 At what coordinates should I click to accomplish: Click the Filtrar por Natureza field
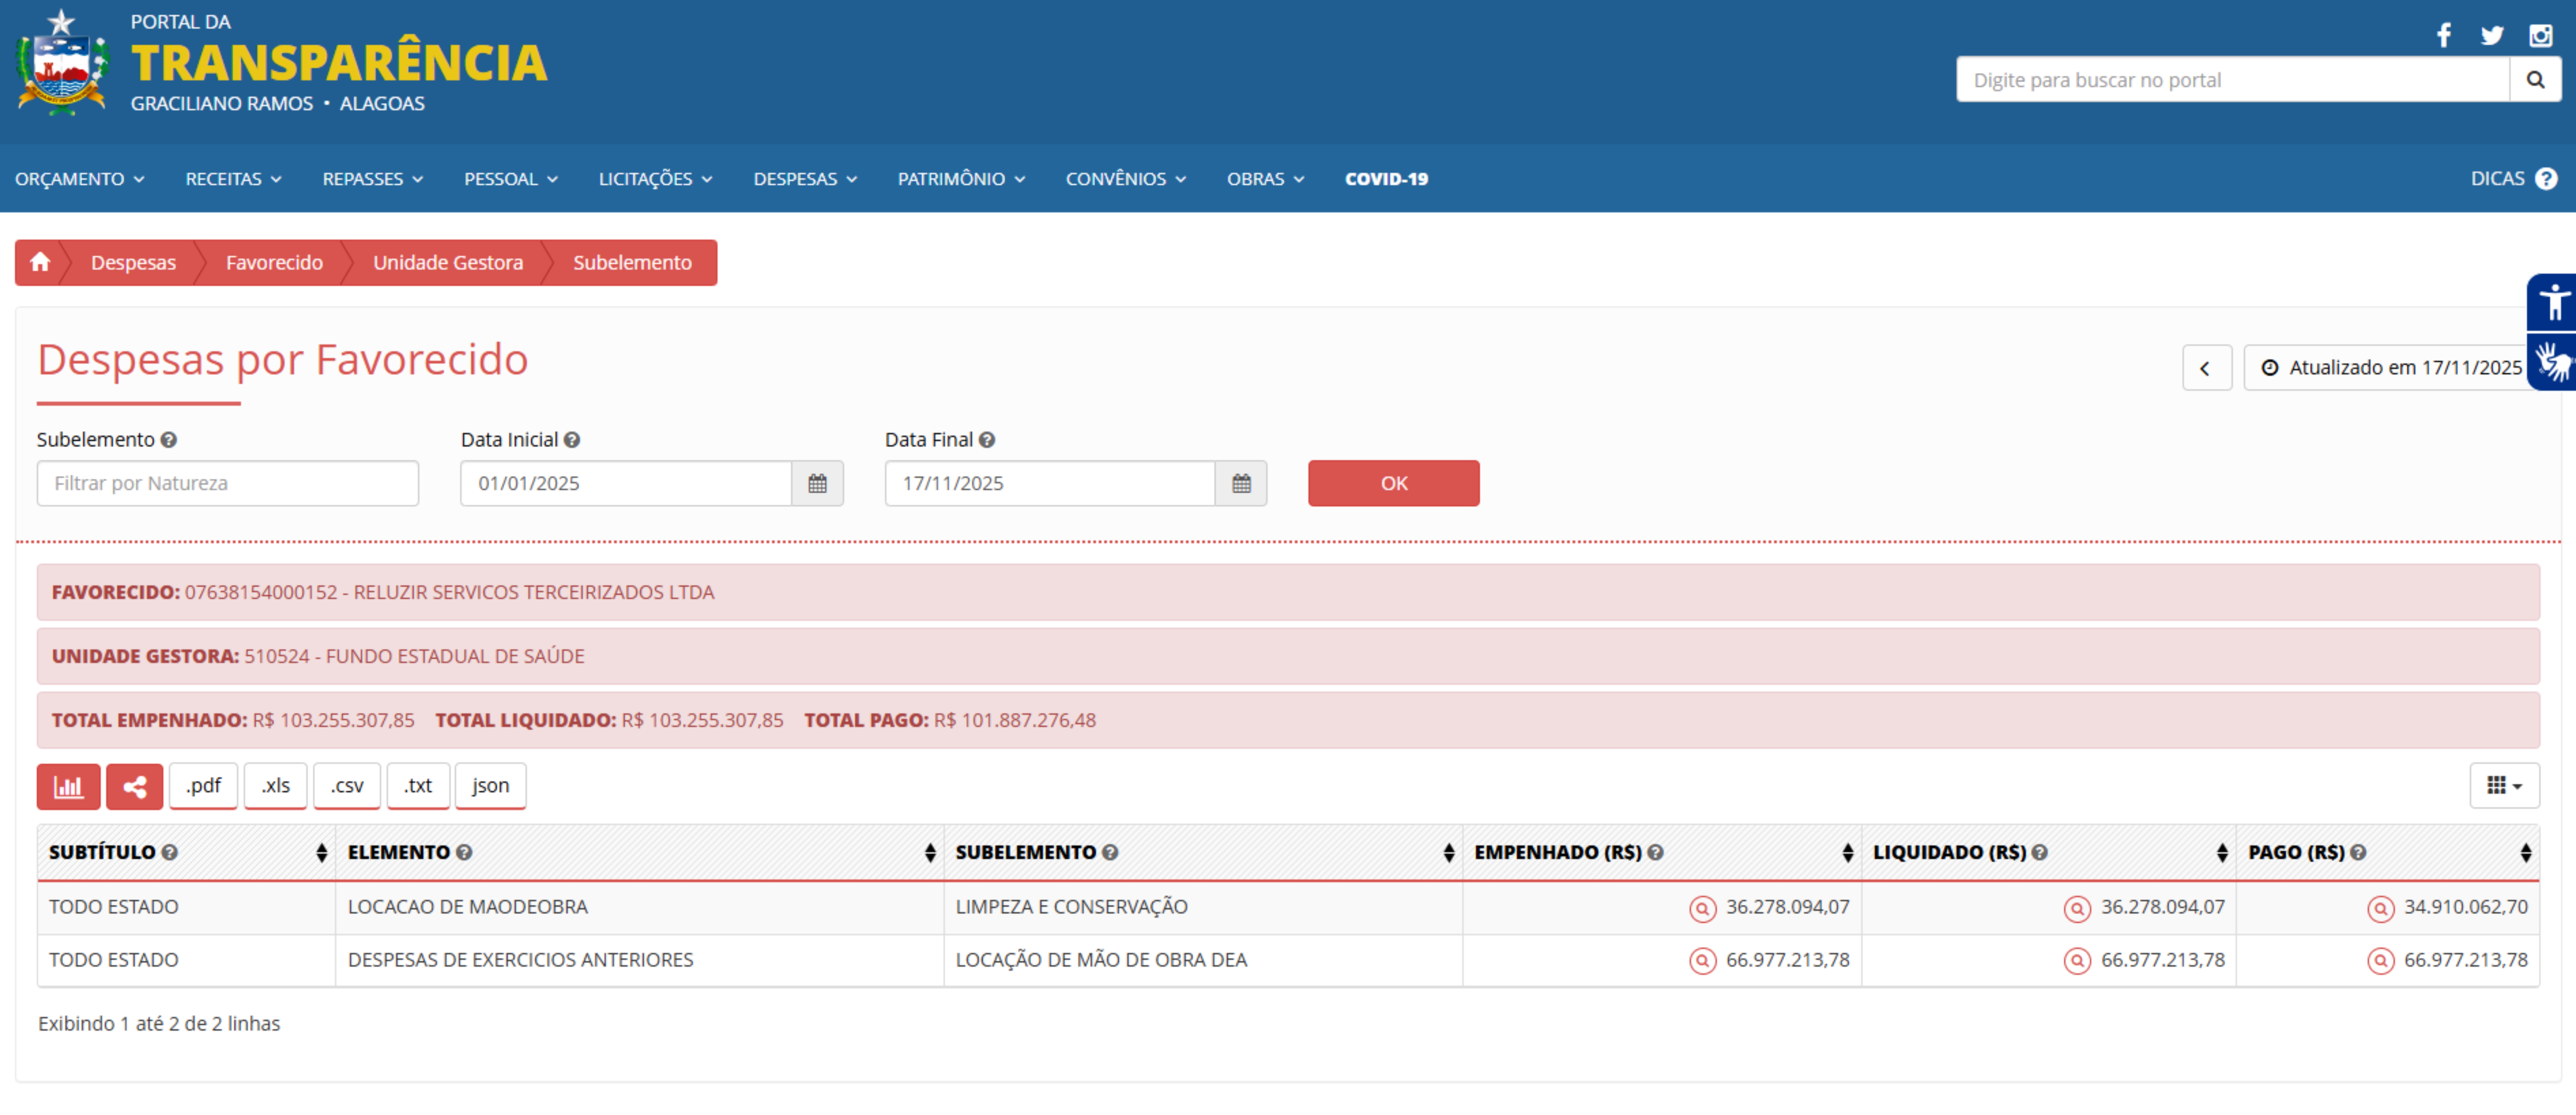tap(228, 483)
